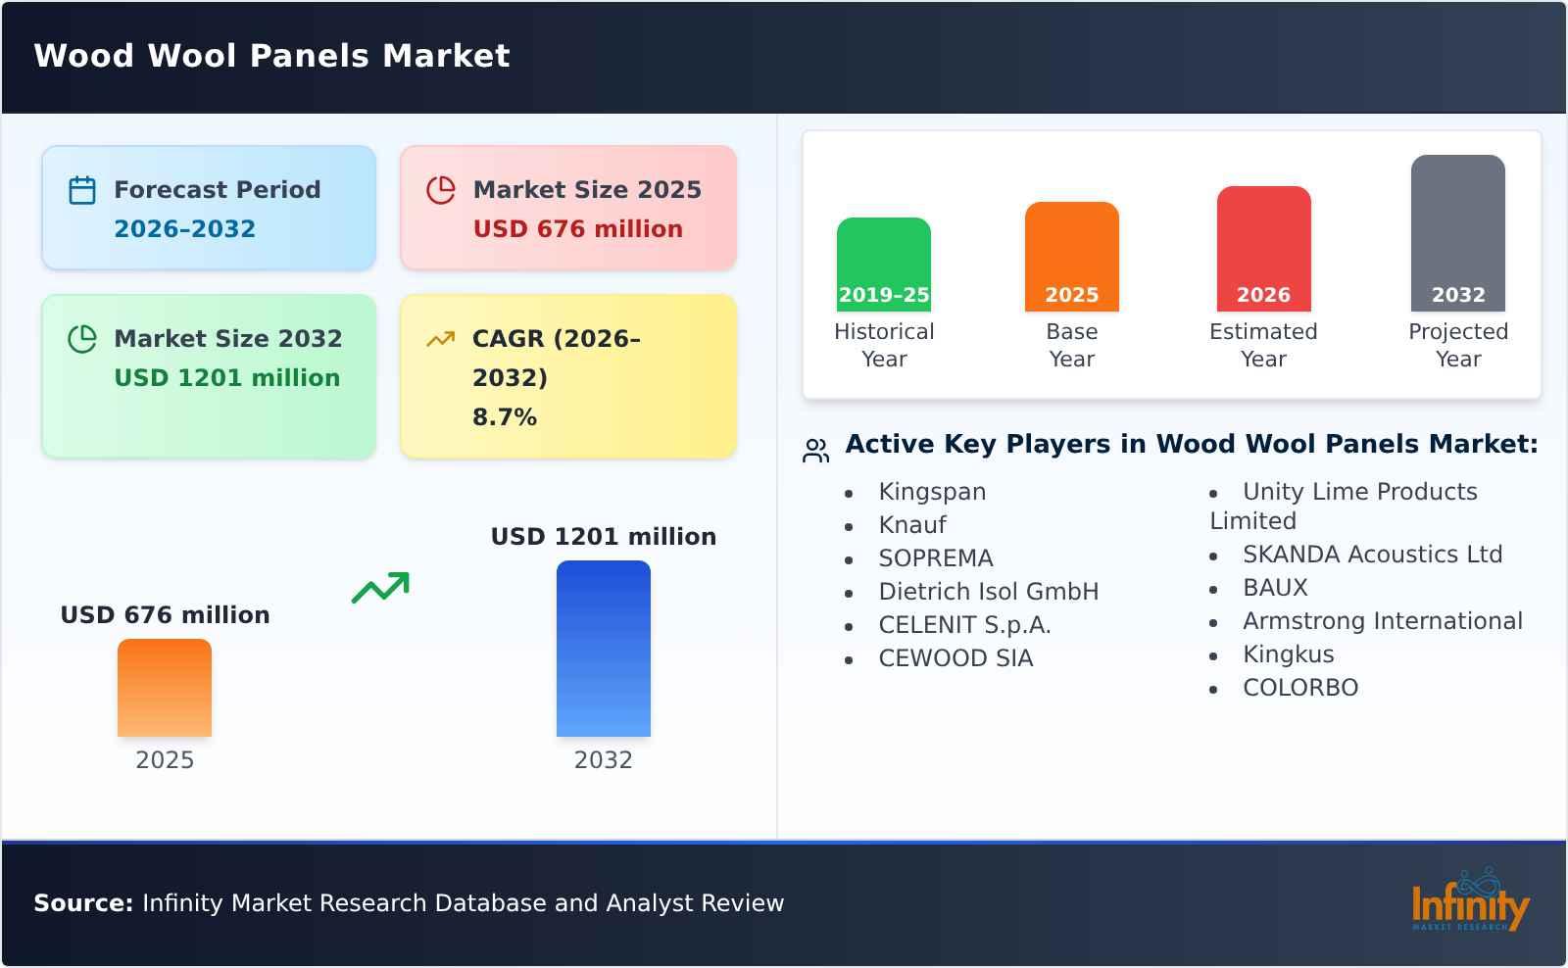Click the SKANDA Acoustics Ltd entry
The width and height of the screenshot is (1568, 968).
(x=1372, y=554)
